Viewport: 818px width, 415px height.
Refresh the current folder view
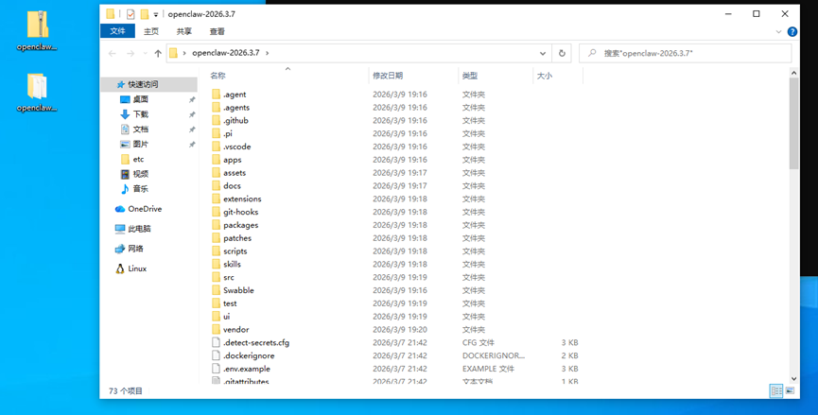[562, 54]
